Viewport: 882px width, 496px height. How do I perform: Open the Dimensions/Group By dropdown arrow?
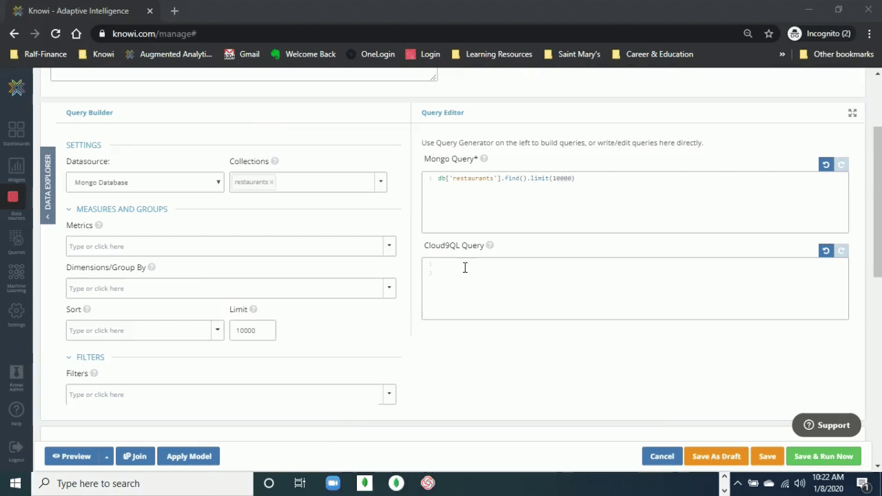click(389, 288)
